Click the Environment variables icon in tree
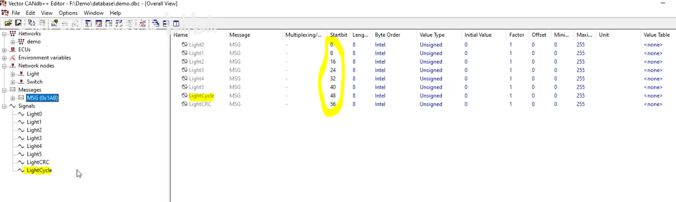 point(13,58)
